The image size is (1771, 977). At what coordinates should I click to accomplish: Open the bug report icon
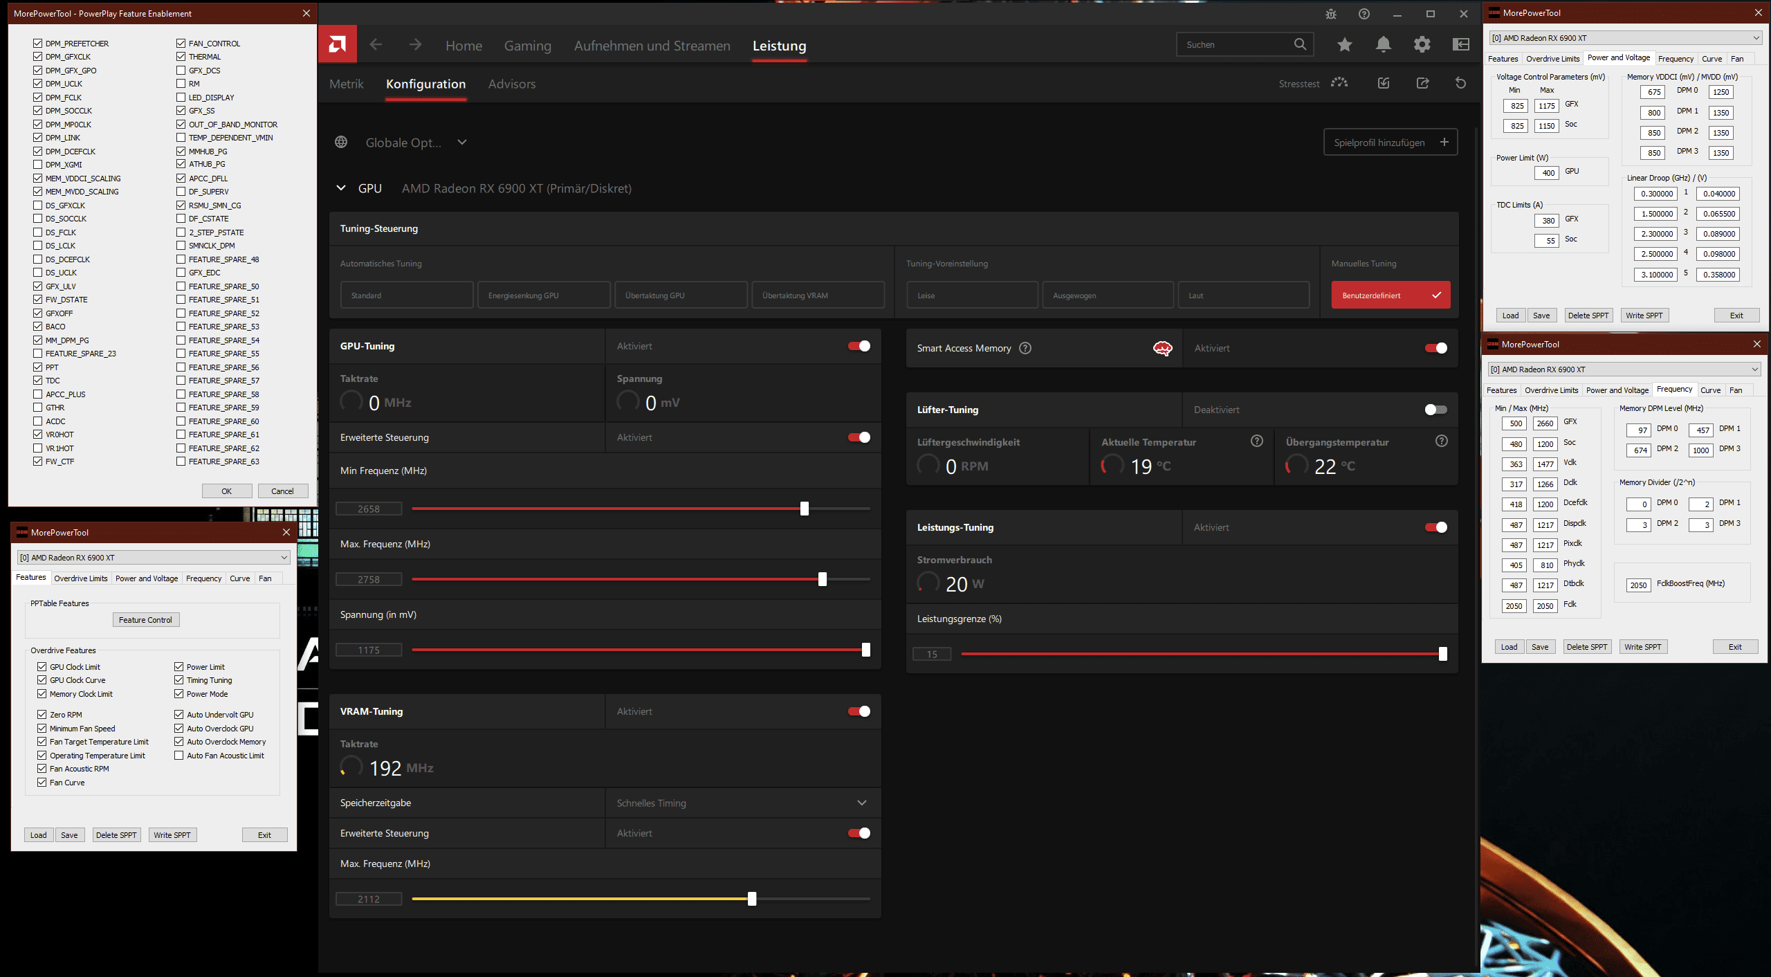(x=1330, y=14)
